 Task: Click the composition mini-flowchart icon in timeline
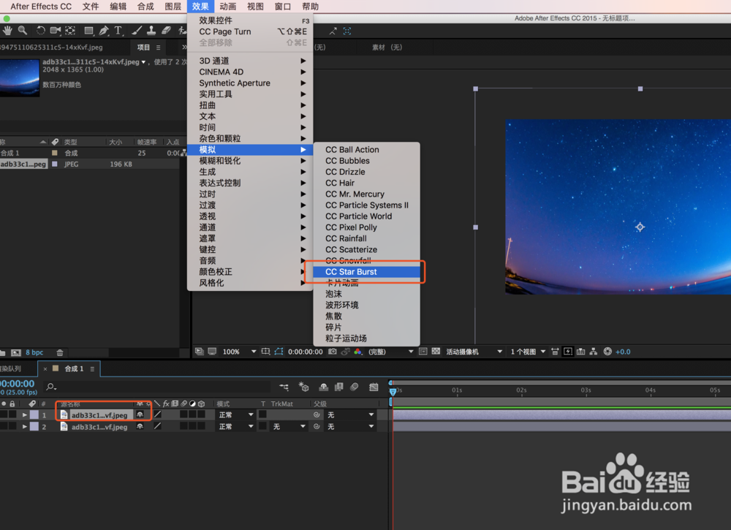click(x=284, y=387)
